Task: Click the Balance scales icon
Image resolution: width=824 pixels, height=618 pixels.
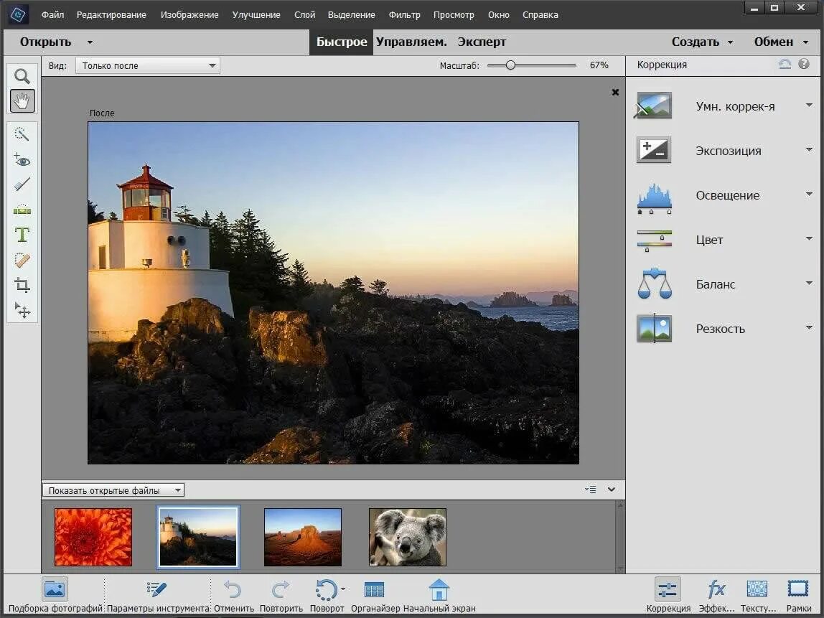Action: point(655,284)
